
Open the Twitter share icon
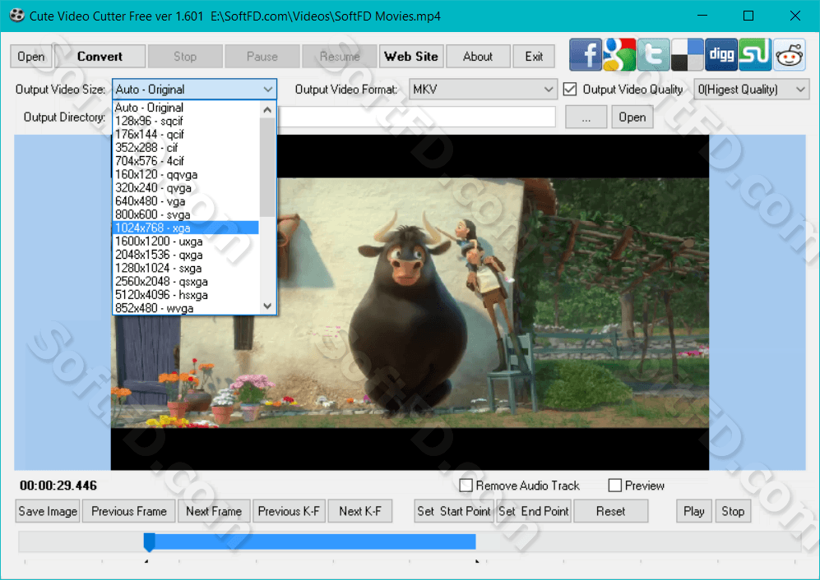click(x=653, y=54)
